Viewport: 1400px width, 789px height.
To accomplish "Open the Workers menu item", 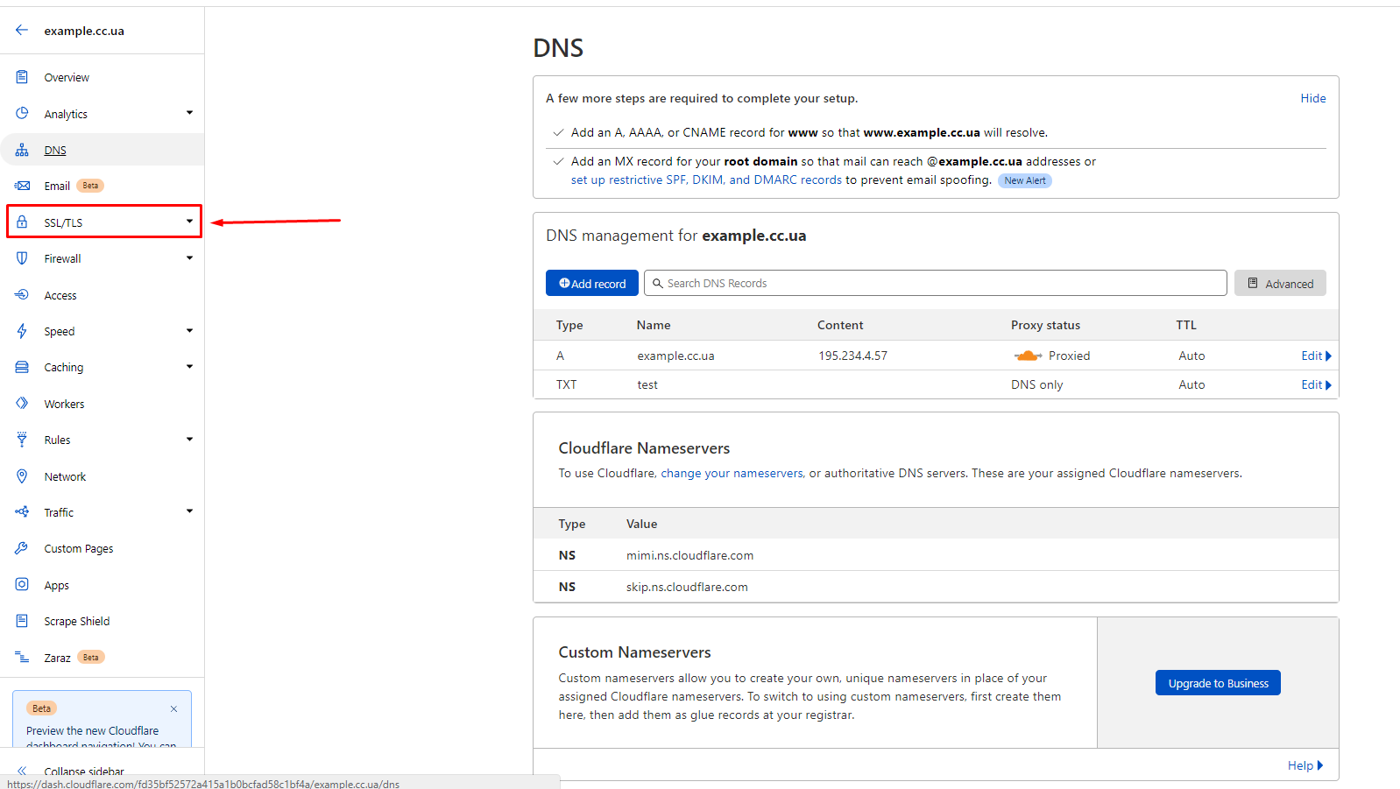I will pyautogui.click(x=64, y=404).
